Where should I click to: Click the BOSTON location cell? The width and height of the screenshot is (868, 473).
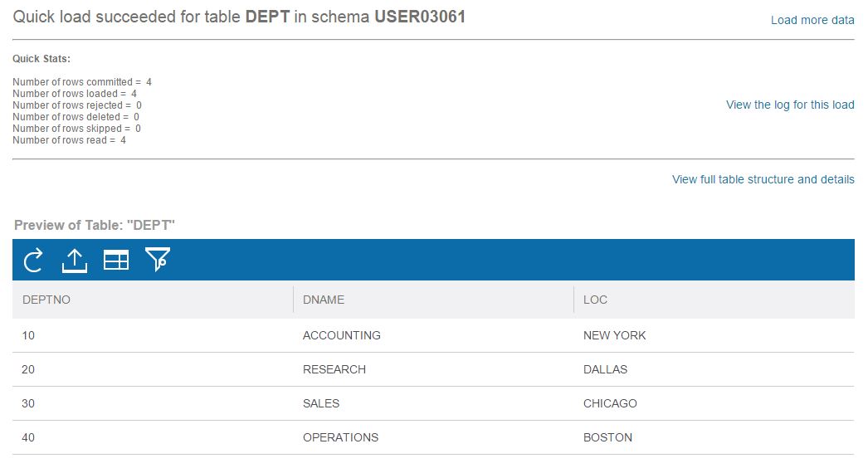point(607,437)
